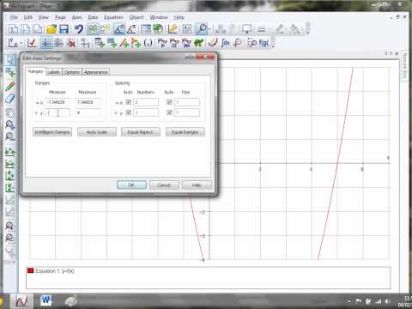The height and width of the screenshot is (309, 412).
Task: Click the Word icon in the taskbar
Action: (46, 300)
